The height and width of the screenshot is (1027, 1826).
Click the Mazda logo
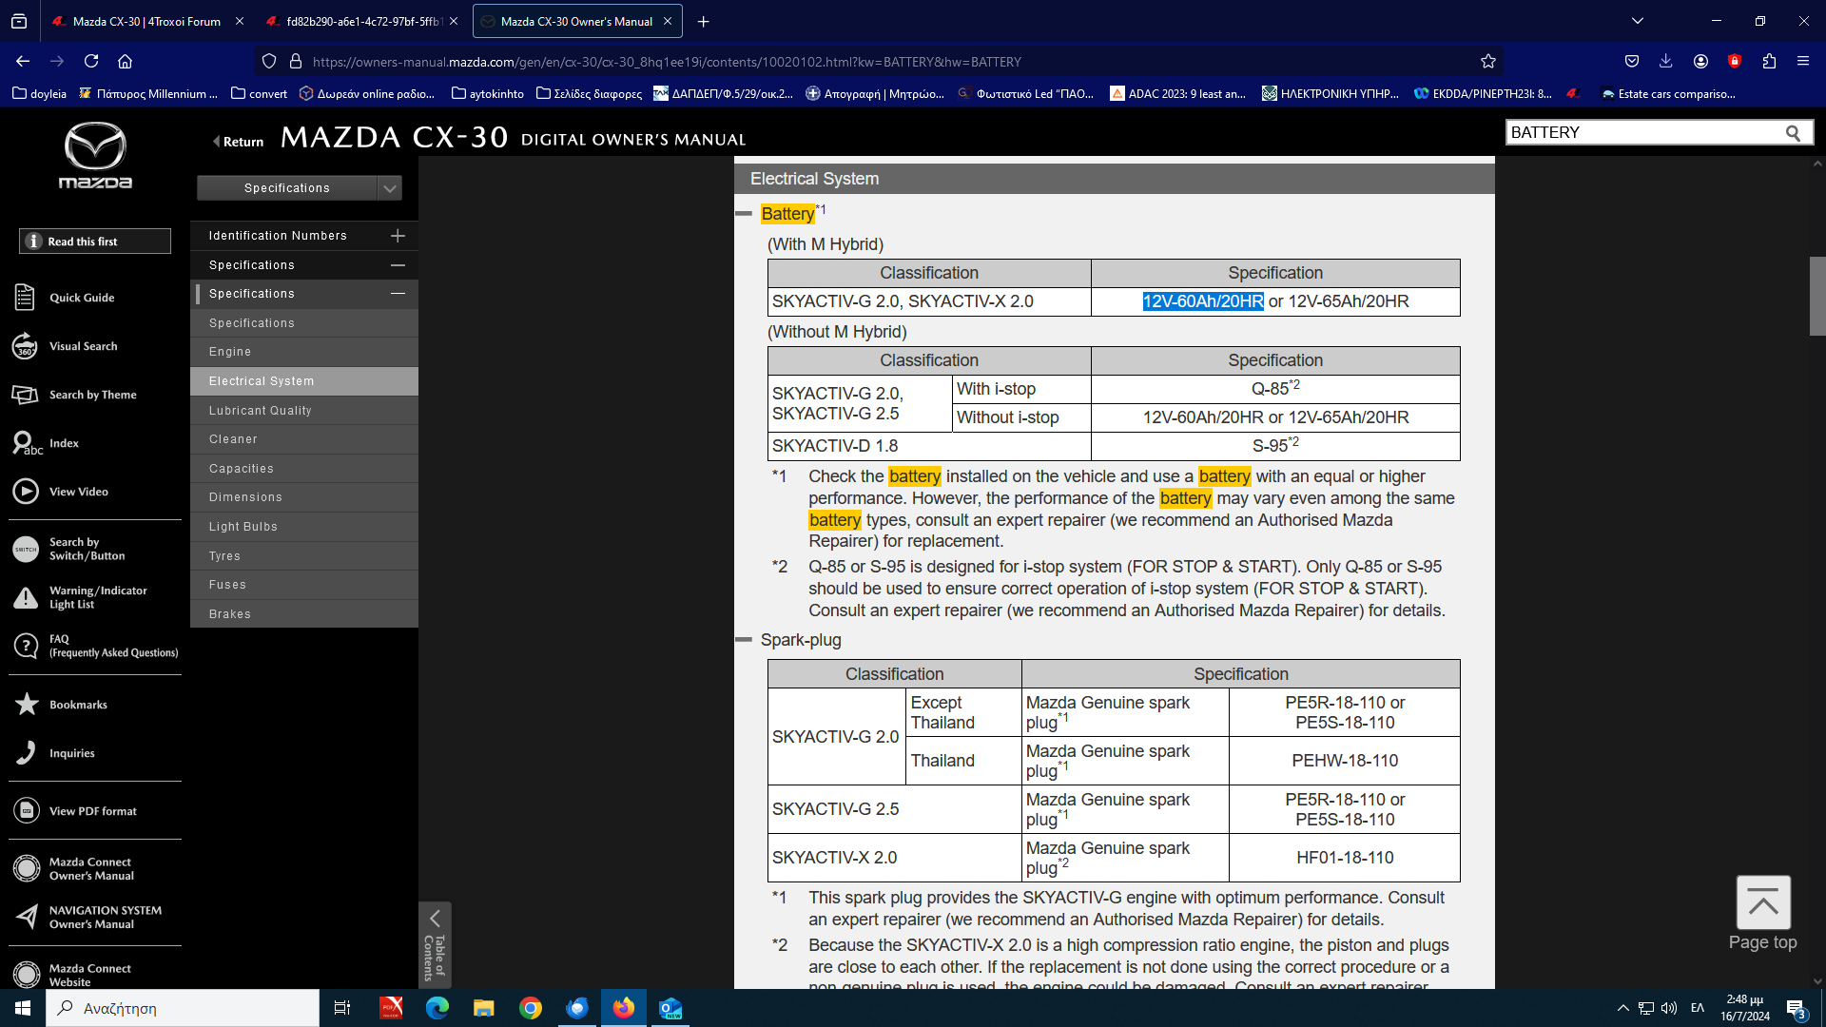click(95, 155)
